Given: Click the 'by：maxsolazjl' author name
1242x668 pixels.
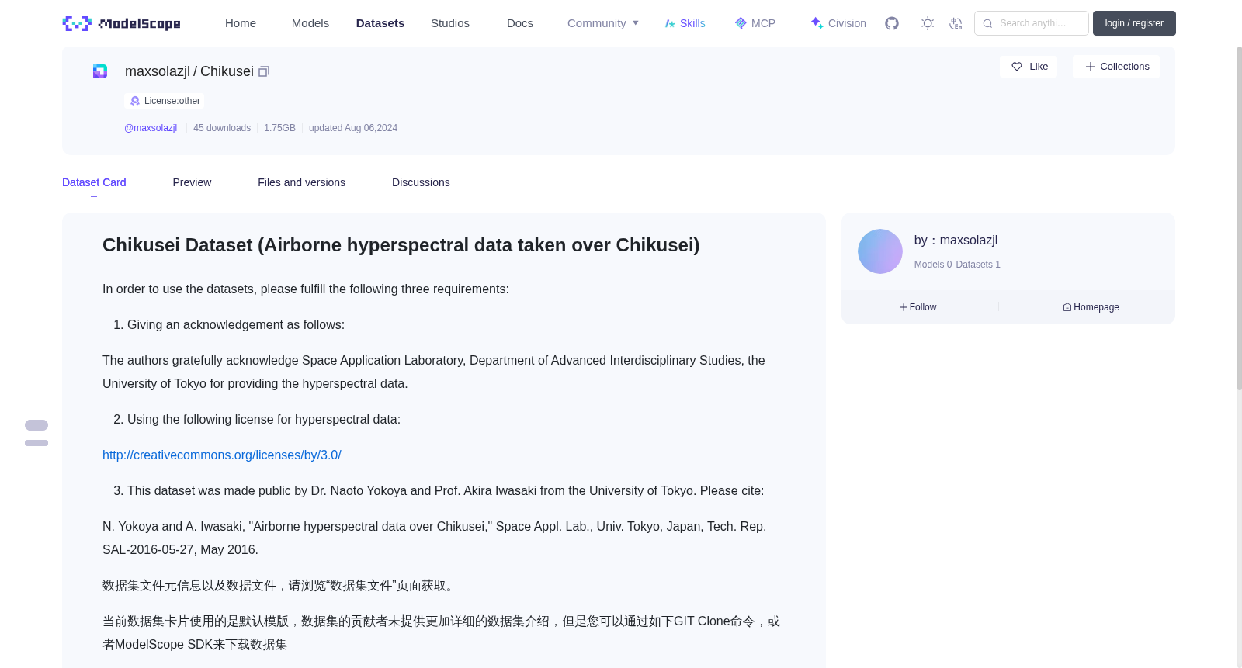Looking at the screenshot, I should (x=956, y=241).
